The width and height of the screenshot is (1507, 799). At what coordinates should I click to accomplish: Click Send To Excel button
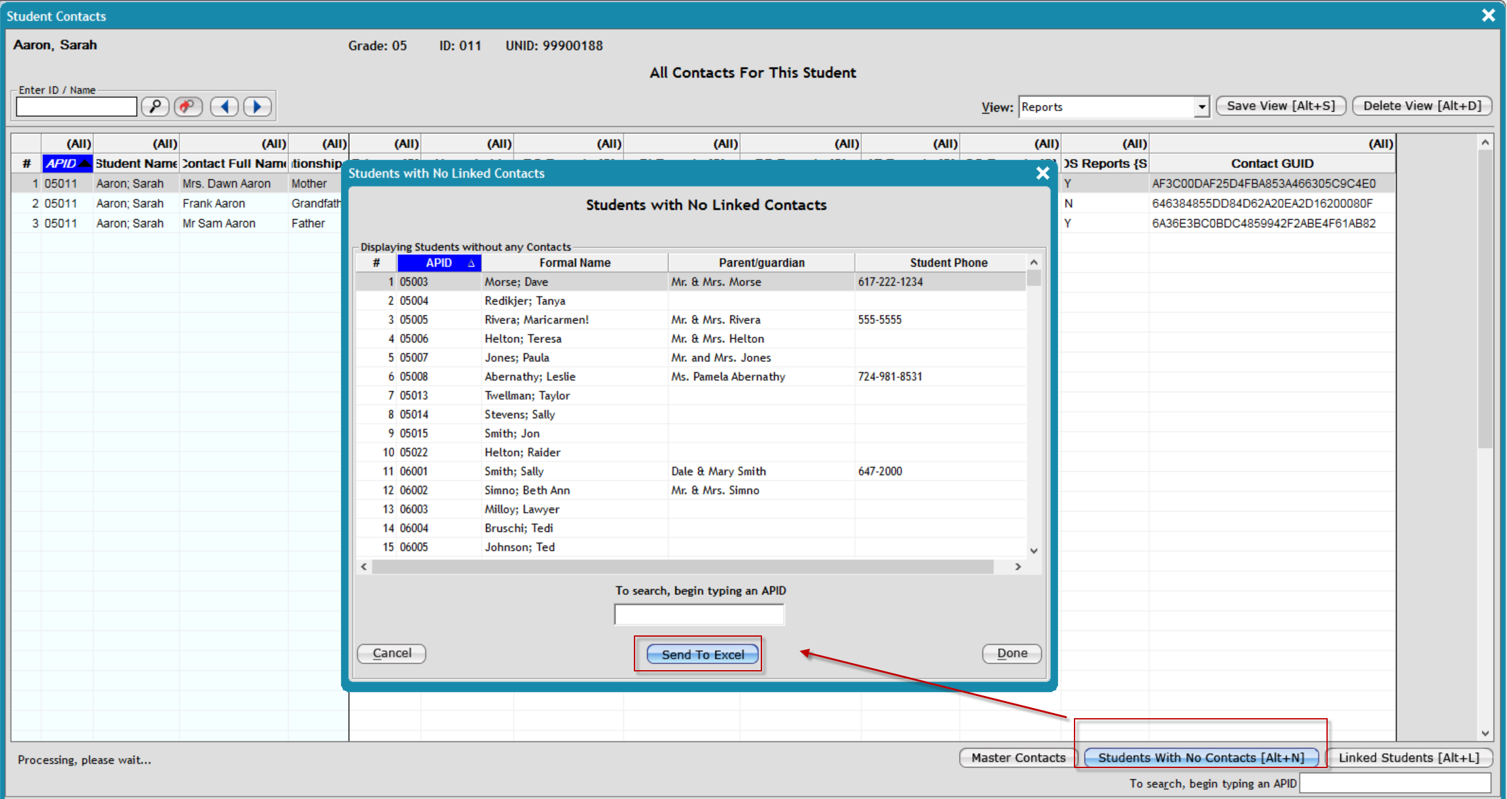(702, 654)
